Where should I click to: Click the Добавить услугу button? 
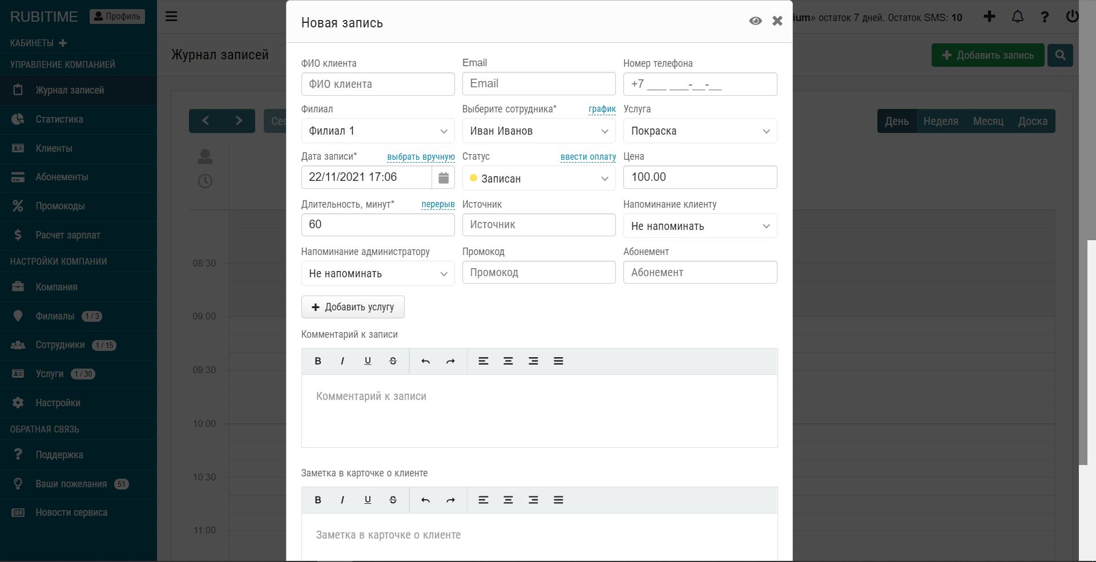[x=353, y=307]
